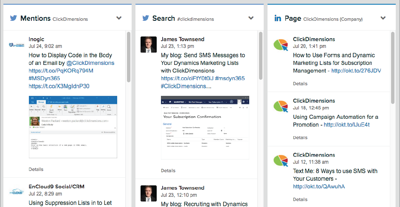The width and height of the screenshot is (400, 207).
Task: Click James Townsend's avatar on Jul 23, 1:13 pm post
Action: coord(149,45)
